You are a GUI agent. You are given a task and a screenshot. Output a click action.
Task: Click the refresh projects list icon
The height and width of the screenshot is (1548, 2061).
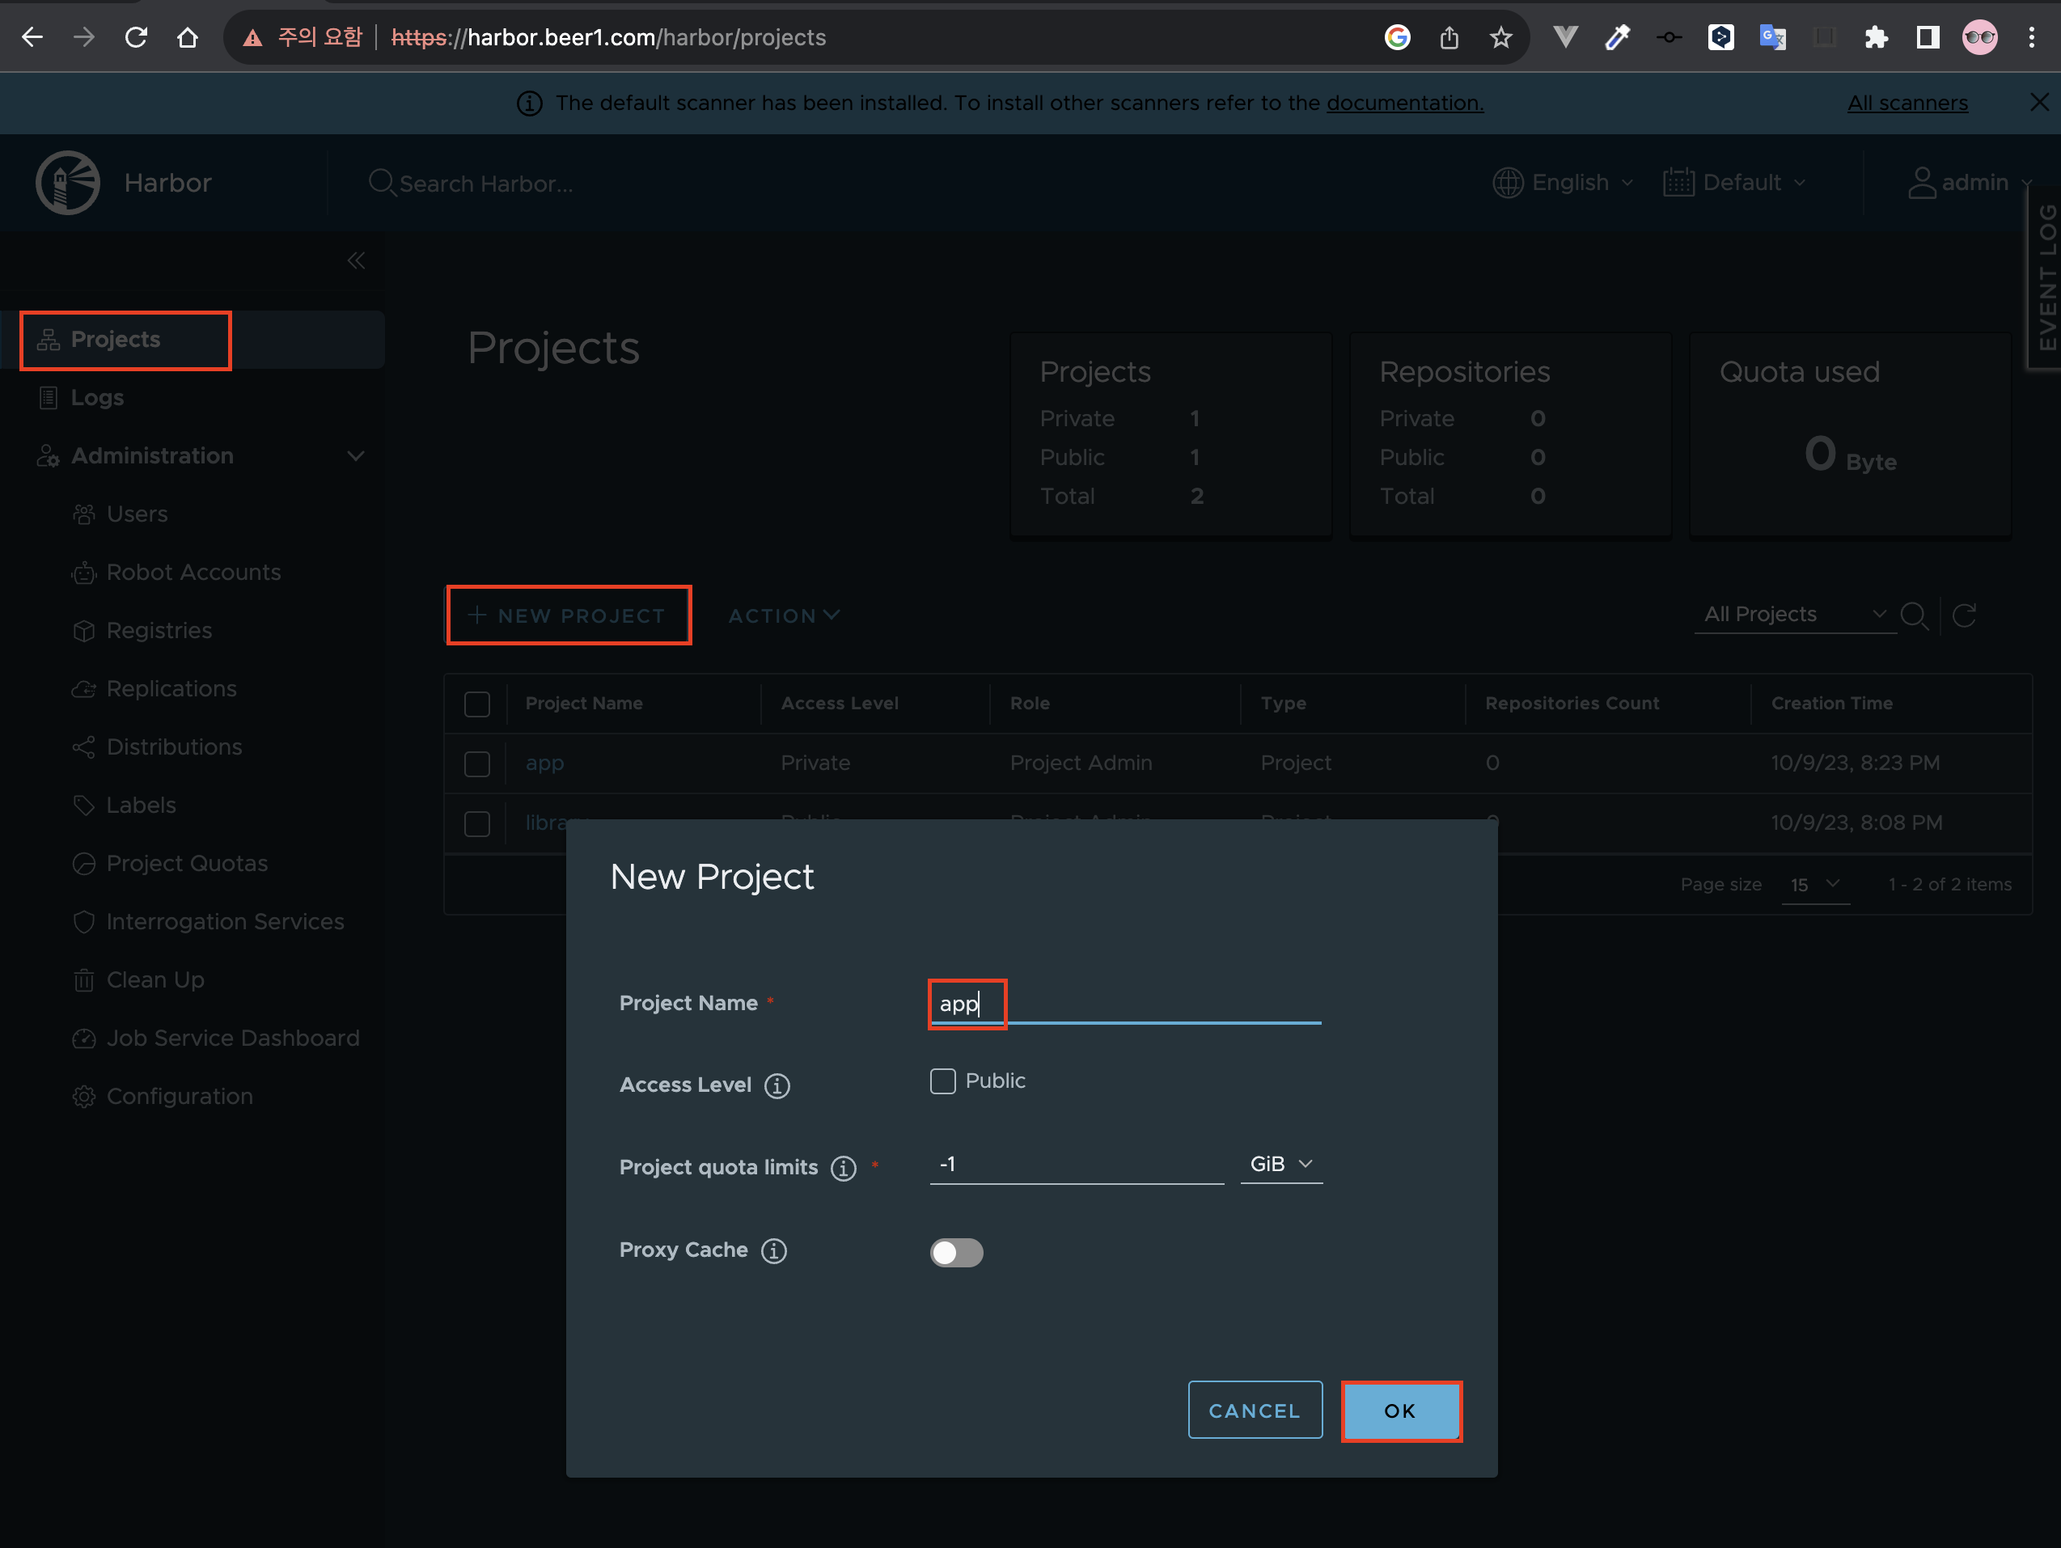pos(1964,615)
